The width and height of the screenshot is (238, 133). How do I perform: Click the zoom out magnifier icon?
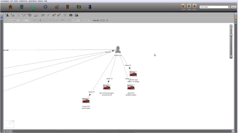(x=231, y=57)
